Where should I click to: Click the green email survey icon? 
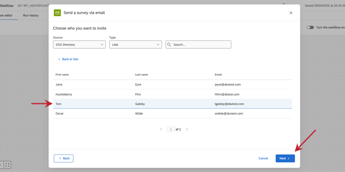(57, 13)
